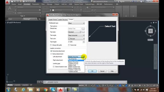The image size is (164, 92).
Task: Click the TOP face of the ViewCube
Action: pyautogui.click(x=150, y=31)
